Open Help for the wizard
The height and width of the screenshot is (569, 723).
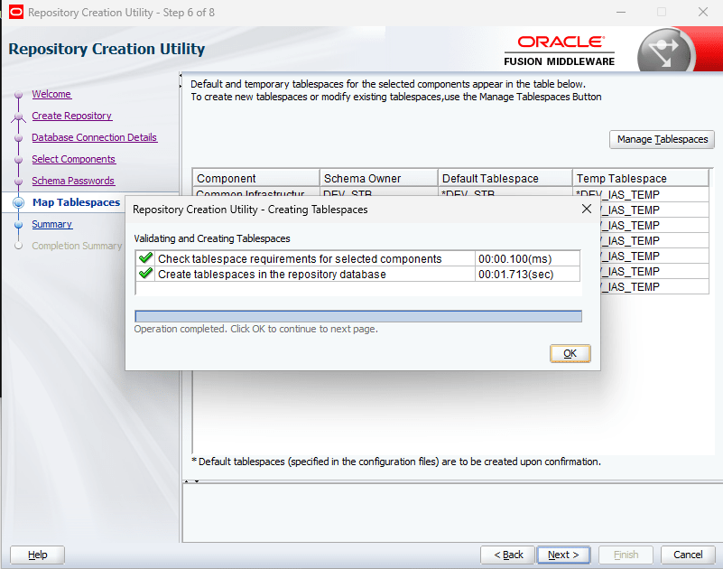(37, 555)
